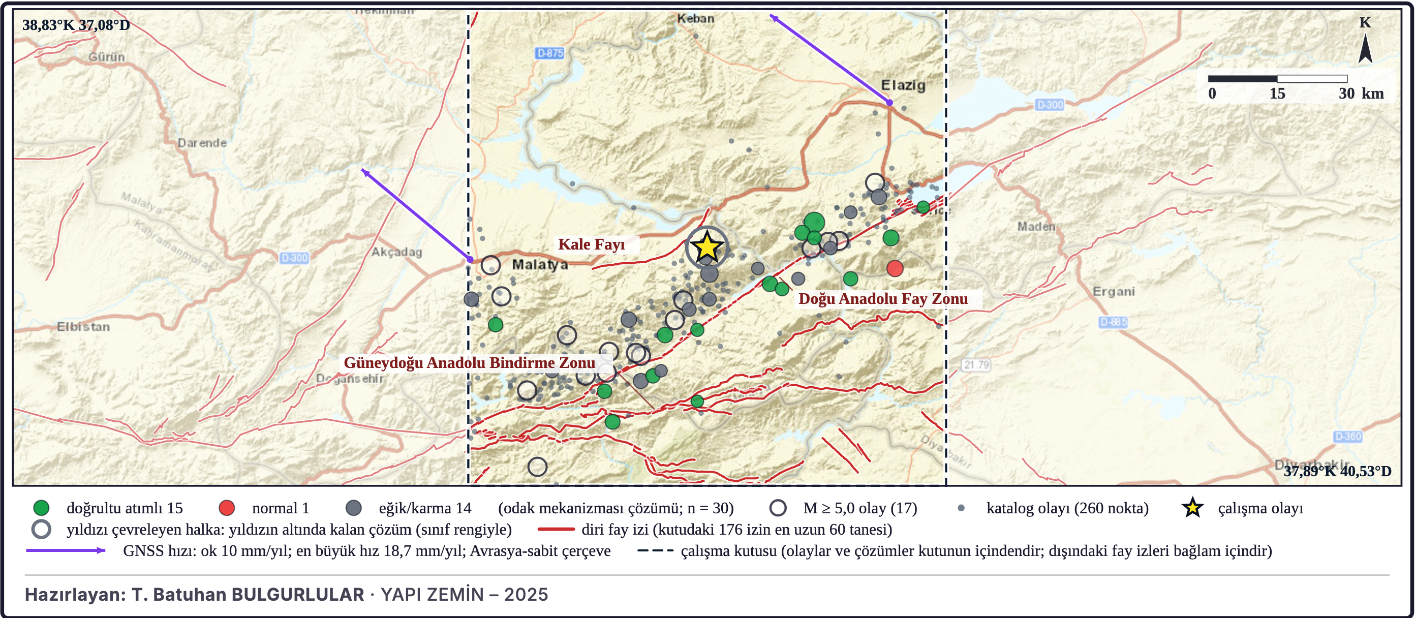Click the Elbistan town label
1415x618 pixels.
tap(83, 327)
